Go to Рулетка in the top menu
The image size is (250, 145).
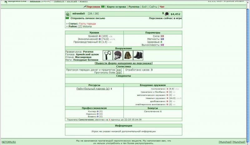pos(134,7)
